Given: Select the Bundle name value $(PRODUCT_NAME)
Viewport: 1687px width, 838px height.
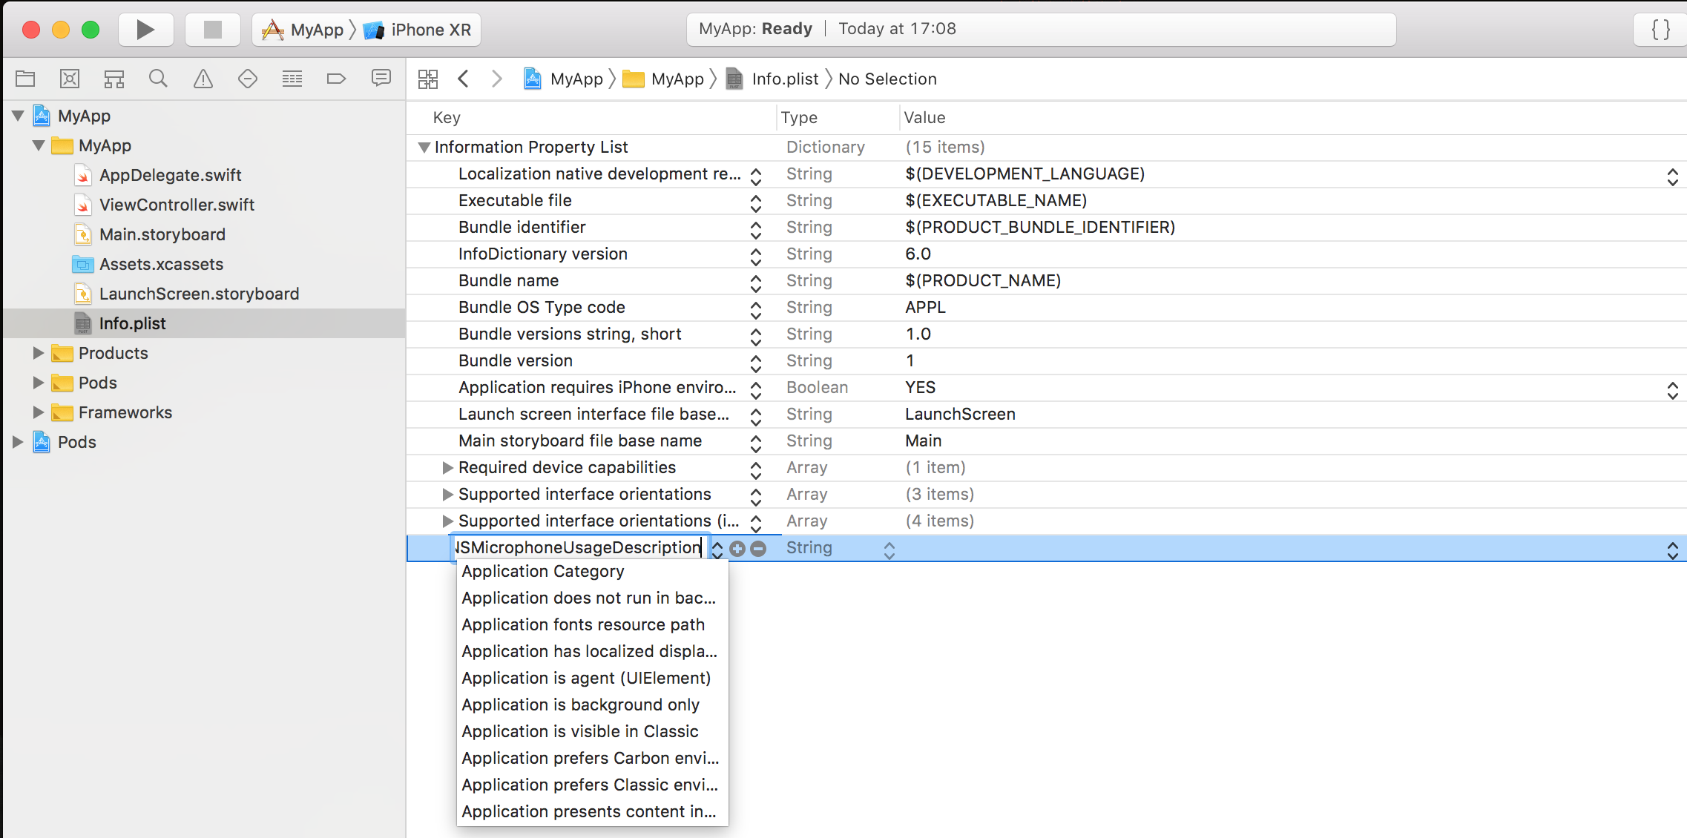Looking at the screenshot, I should click(983, 280).
